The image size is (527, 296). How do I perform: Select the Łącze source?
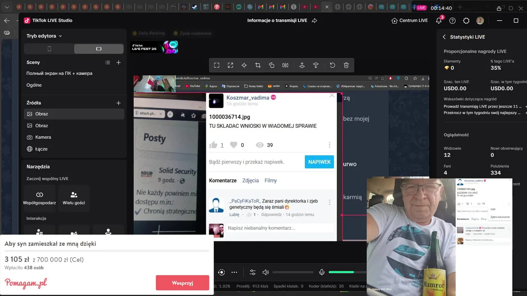74,149
